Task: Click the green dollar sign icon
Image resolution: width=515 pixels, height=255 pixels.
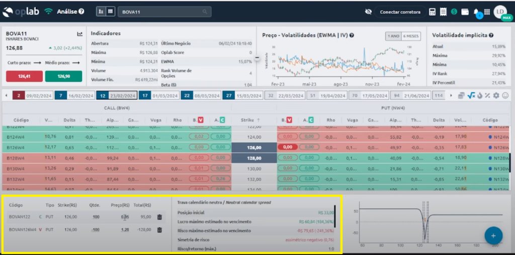Action: 454,12
